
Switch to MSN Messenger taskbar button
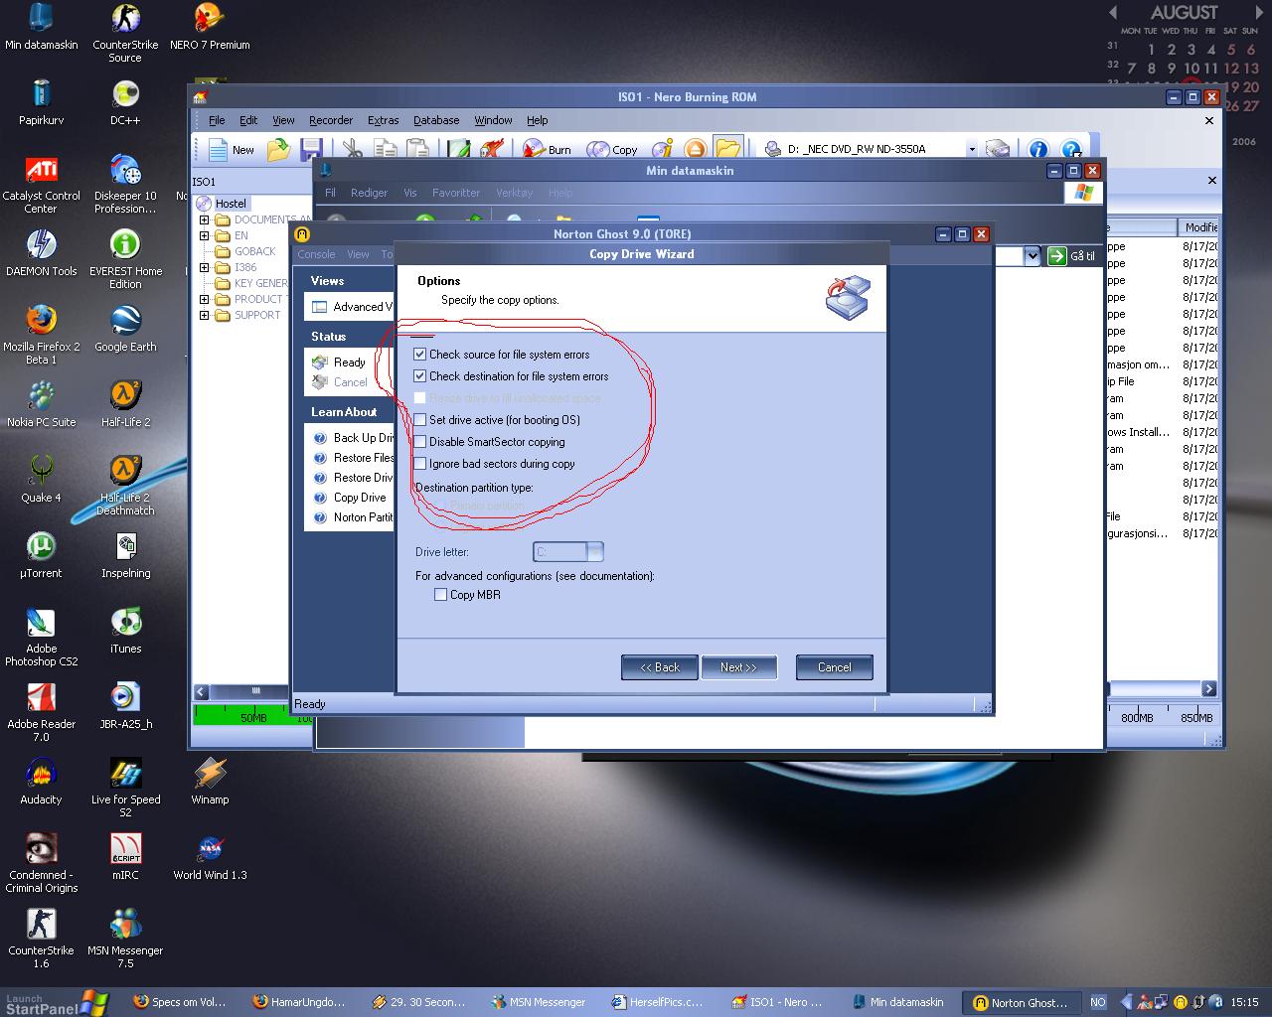pyautogui.click(x=538, y=1002)
